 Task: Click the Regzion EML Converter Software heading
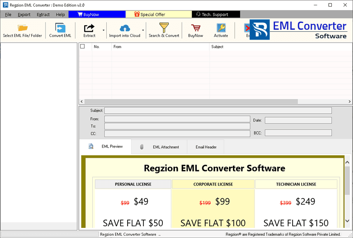(x=214, y=168)
